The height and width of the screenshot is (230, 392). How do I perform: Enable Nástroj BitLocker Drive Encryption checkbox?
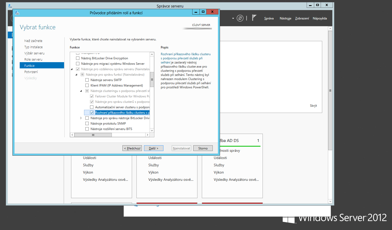(78, 58)
